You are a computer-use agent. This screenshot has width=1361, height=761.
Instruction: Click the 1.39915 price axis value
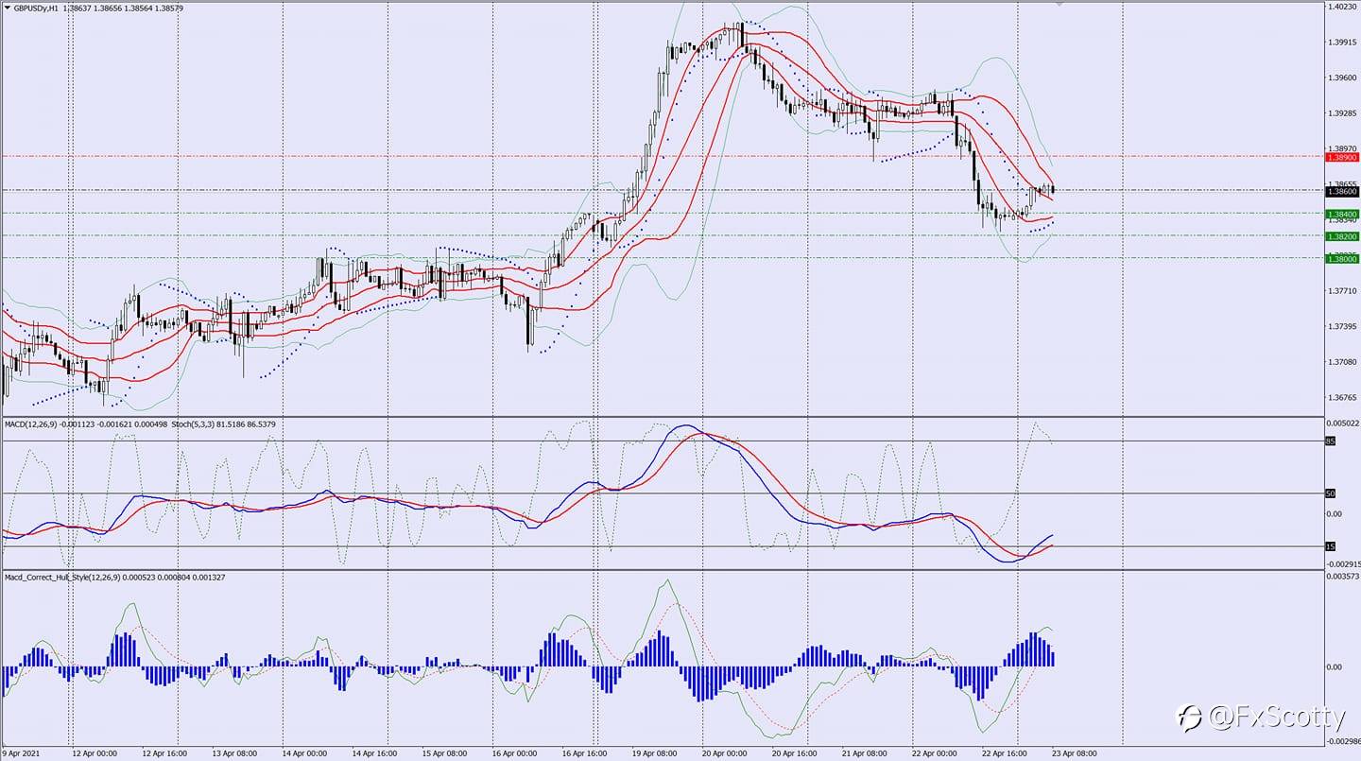[x=1342, y=42]
